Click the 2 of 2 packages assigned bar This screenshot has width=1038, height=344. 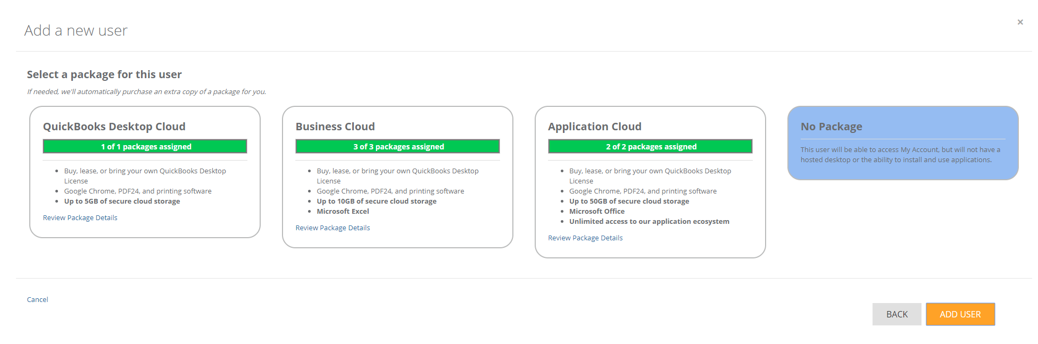coord(650,147)
